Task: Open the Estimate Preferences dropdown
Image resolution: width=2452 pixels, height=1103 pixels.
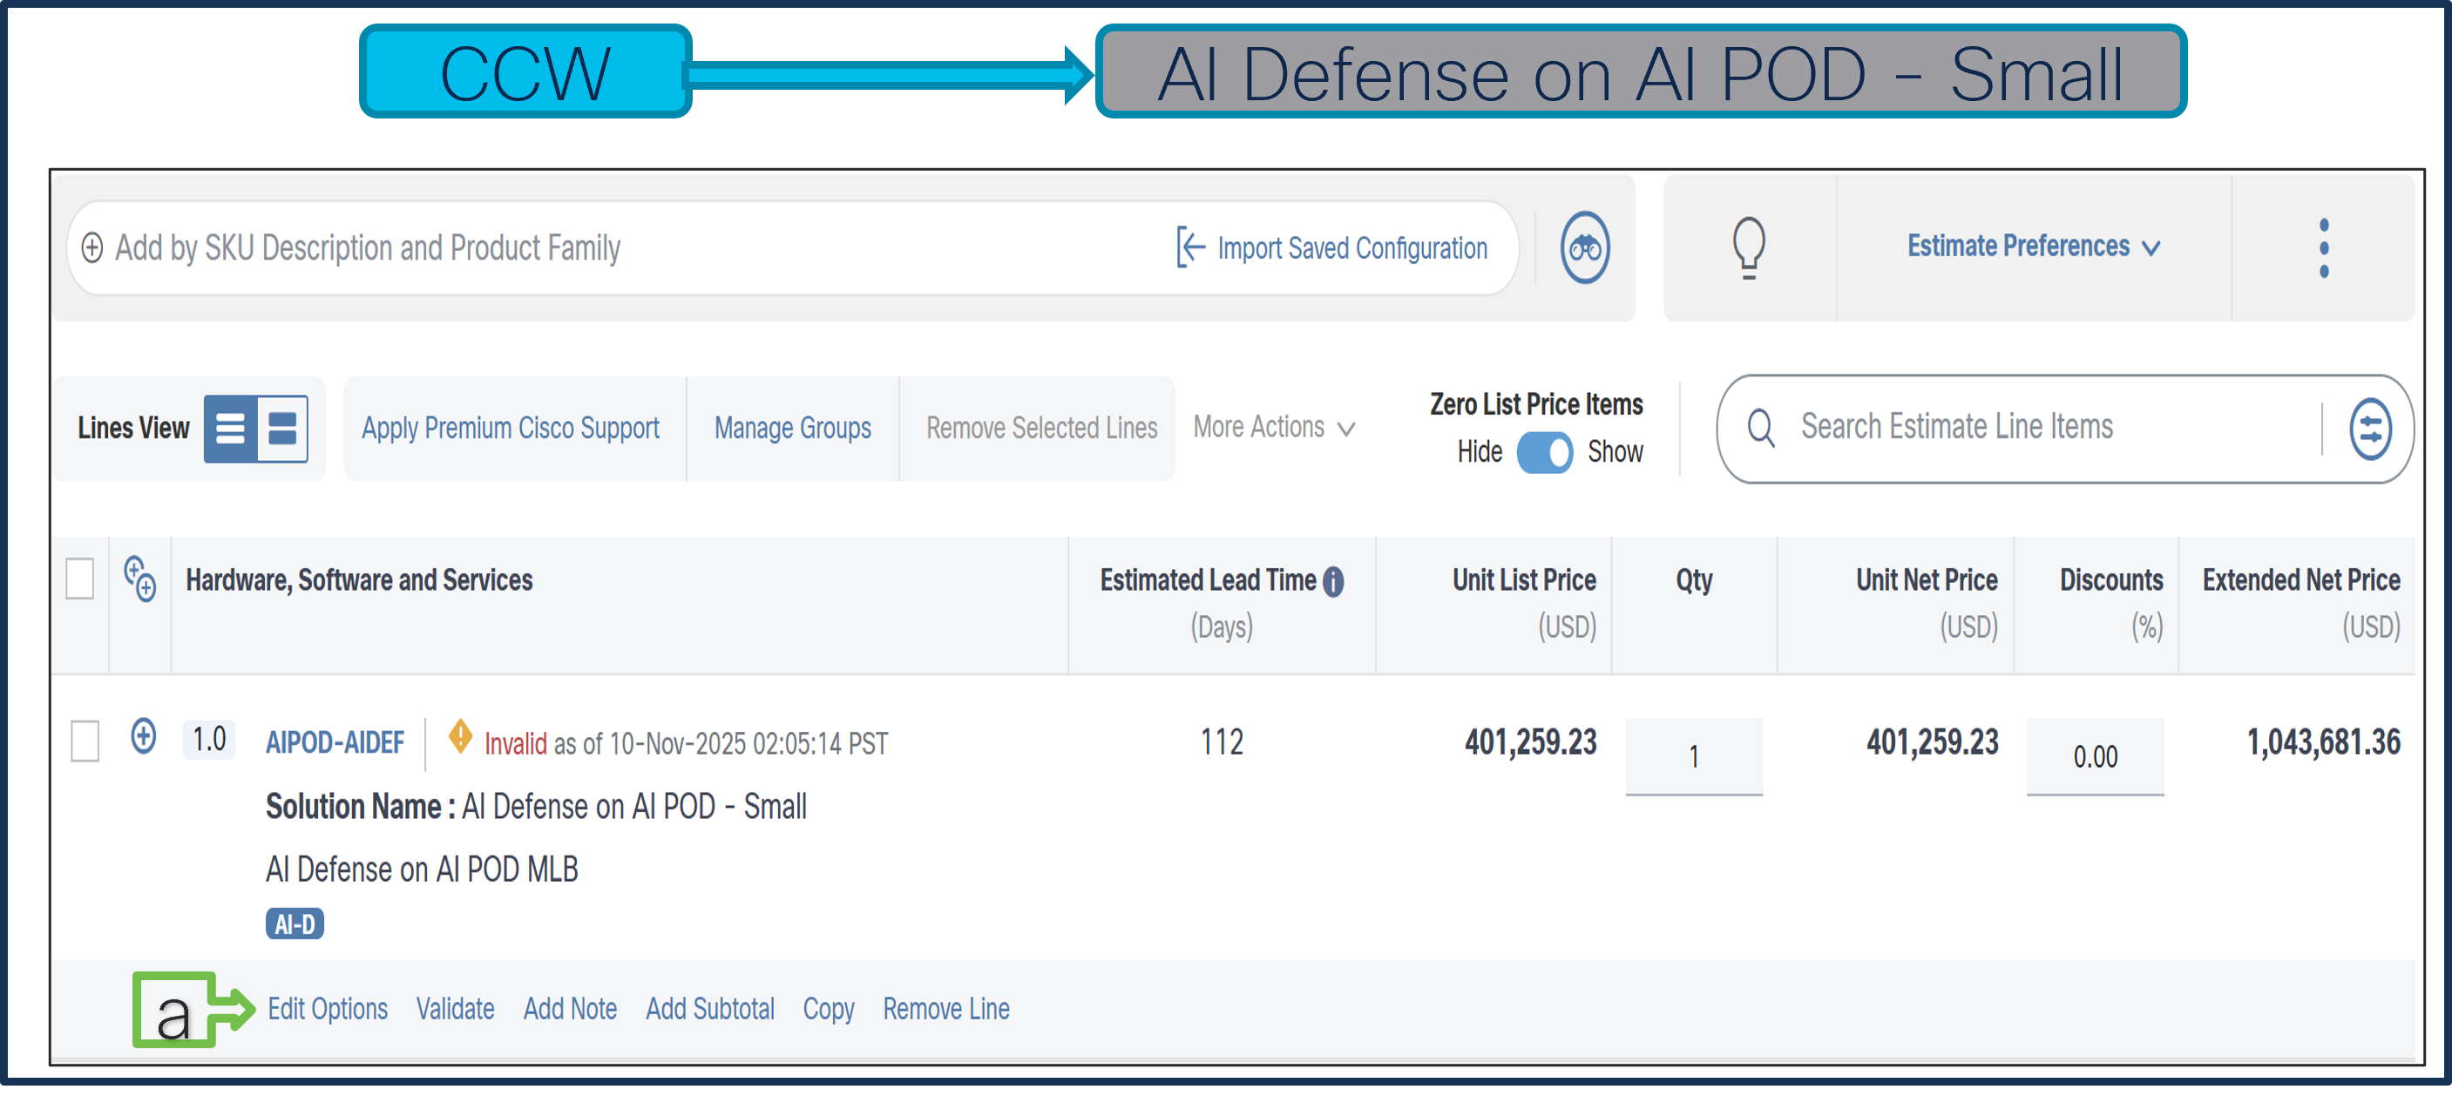Action: 2033,247
